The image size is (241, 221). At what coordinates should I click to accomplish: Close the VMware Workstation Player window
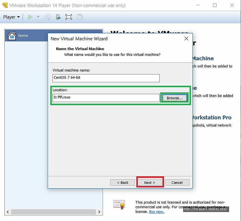tap(232, 5)
